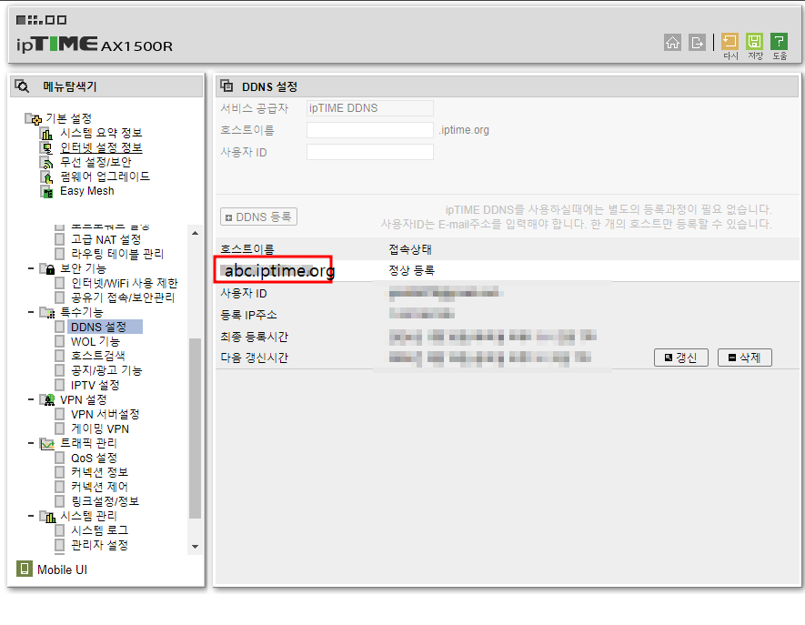
Task: Select QoS 설정 tree item
Action: (94, 458)
